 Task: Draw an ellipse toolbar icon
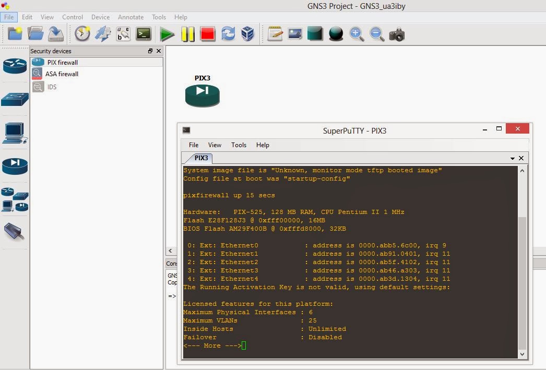(x=336, y=34)
